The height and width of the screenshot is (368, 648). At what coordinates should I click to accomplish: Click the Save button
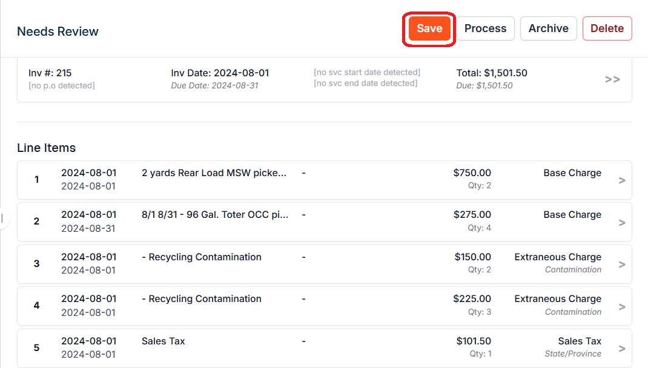coord(429,28)
